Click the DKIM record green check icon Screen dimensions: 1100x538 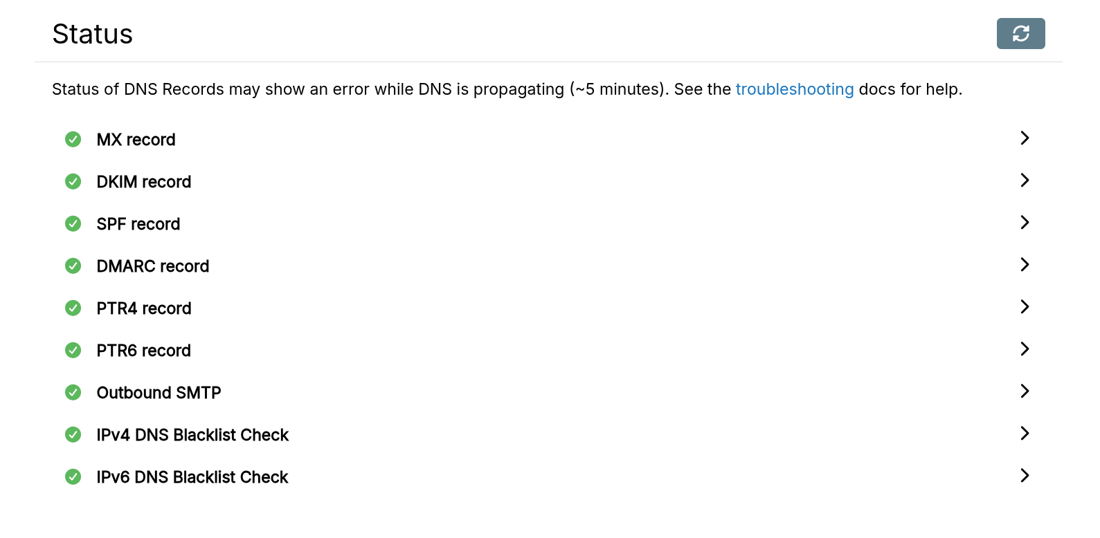pos(73,182)
